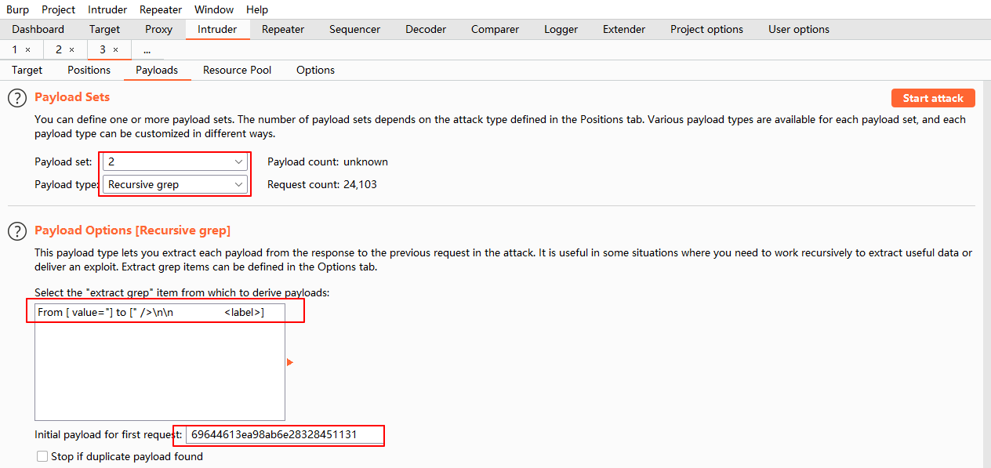Go to the Repeater tab
The height and width of the screenshot is (468, 991).
pyautogui.click(x=283, y=29)
